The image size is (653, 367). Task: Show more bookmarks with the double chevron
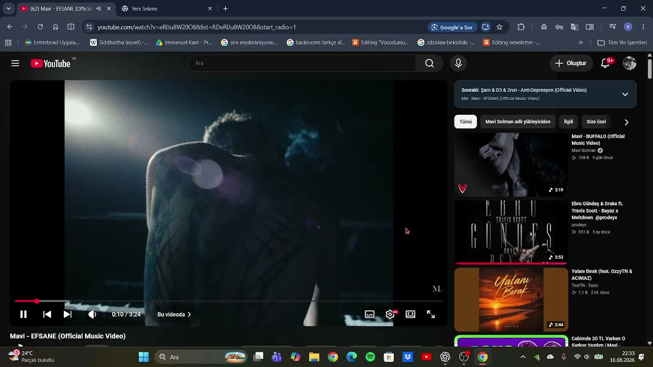point(581,42)
